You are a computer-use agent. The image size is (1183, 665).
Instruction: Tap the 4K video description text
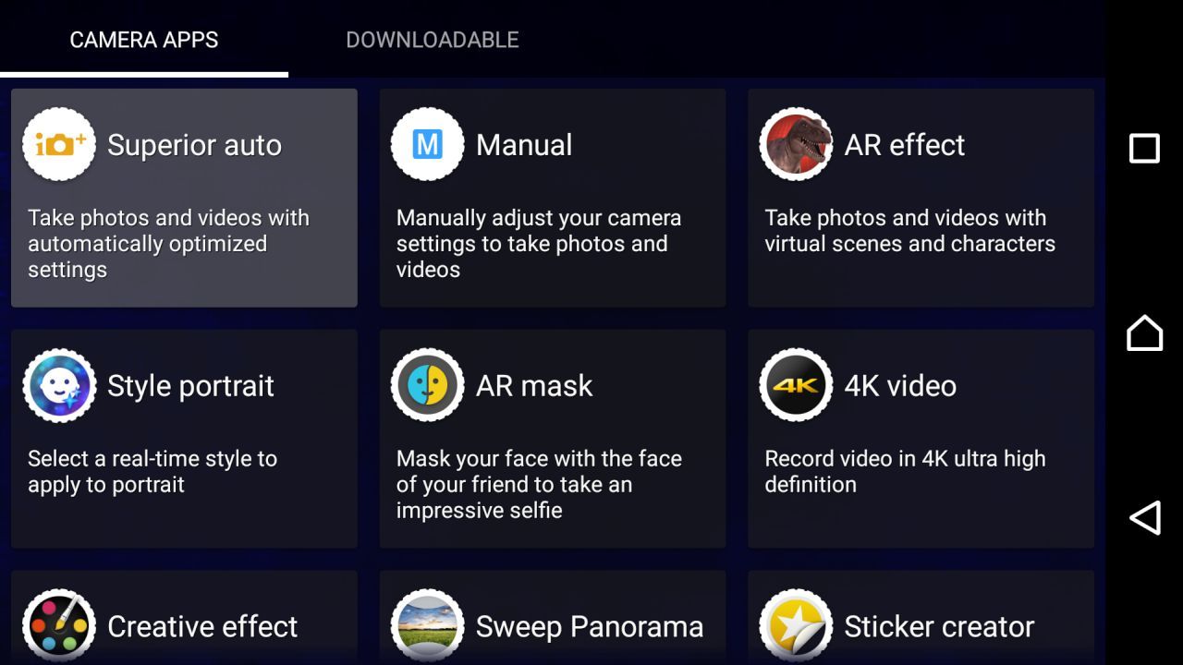(905, 471)
